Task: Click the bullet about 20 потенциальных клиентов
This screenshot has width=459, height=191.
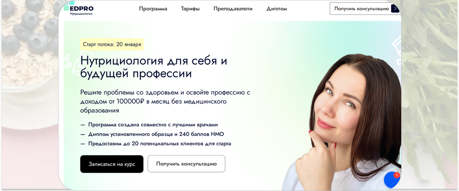Action: [156, 144]
